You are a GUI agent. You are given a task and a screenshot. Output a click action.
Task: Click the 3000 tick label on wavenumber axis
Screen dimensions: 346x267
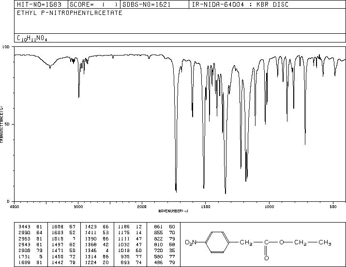(x=78, y=207)
